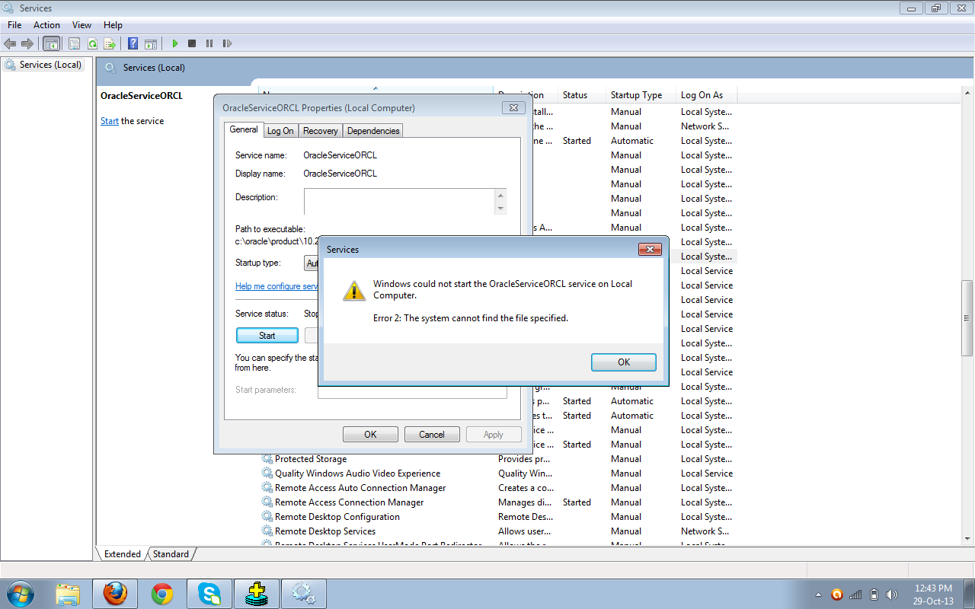975x609 pixels.
Task: Open the Recovery tab in Properties
Action: pos(321,131)
